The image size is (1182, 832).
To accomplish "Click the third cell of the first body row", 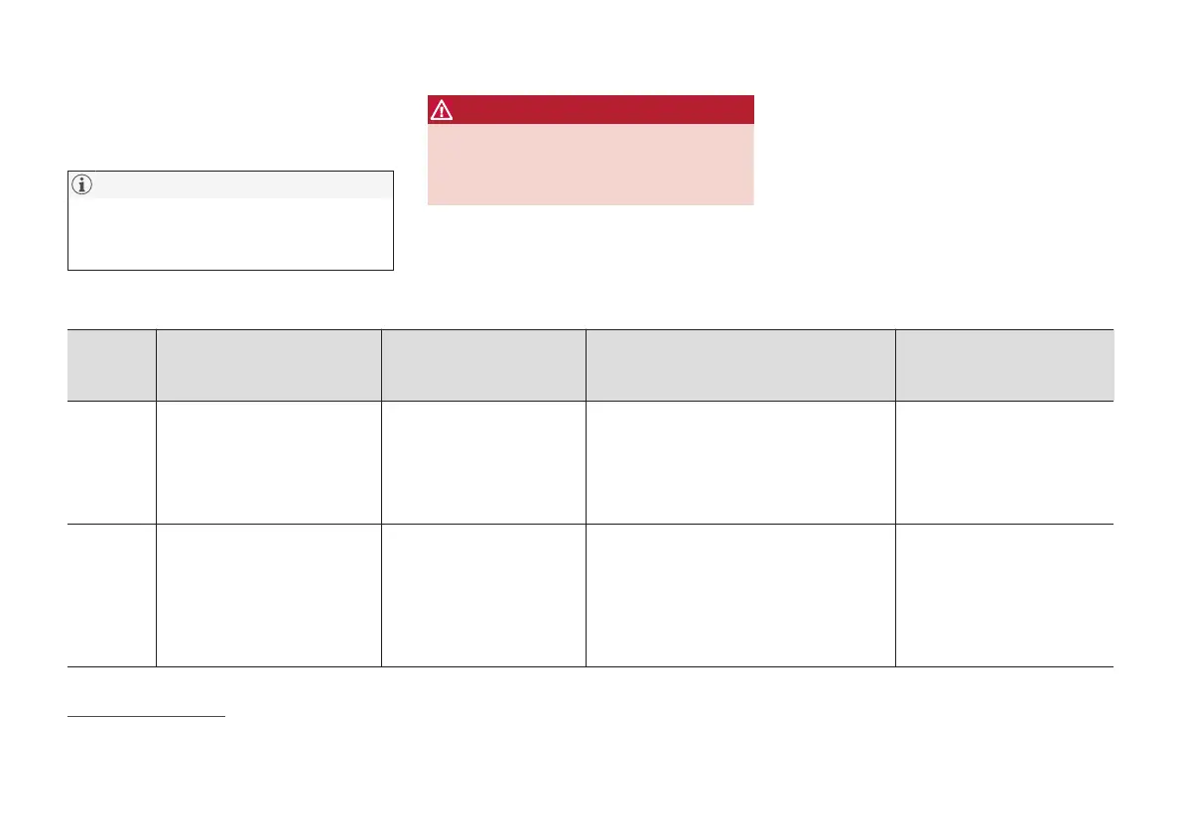I will [483, 462].
